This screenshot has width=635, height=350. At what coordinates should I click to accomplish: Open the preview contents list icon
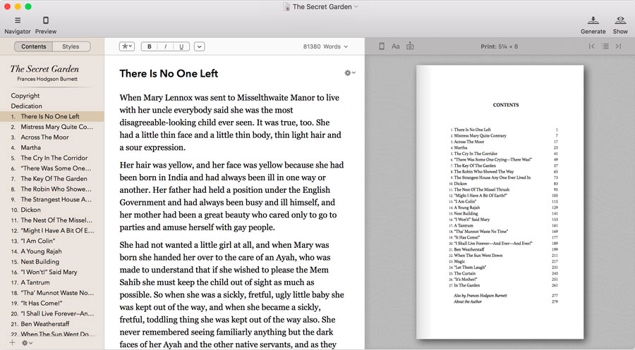[605, 46]
